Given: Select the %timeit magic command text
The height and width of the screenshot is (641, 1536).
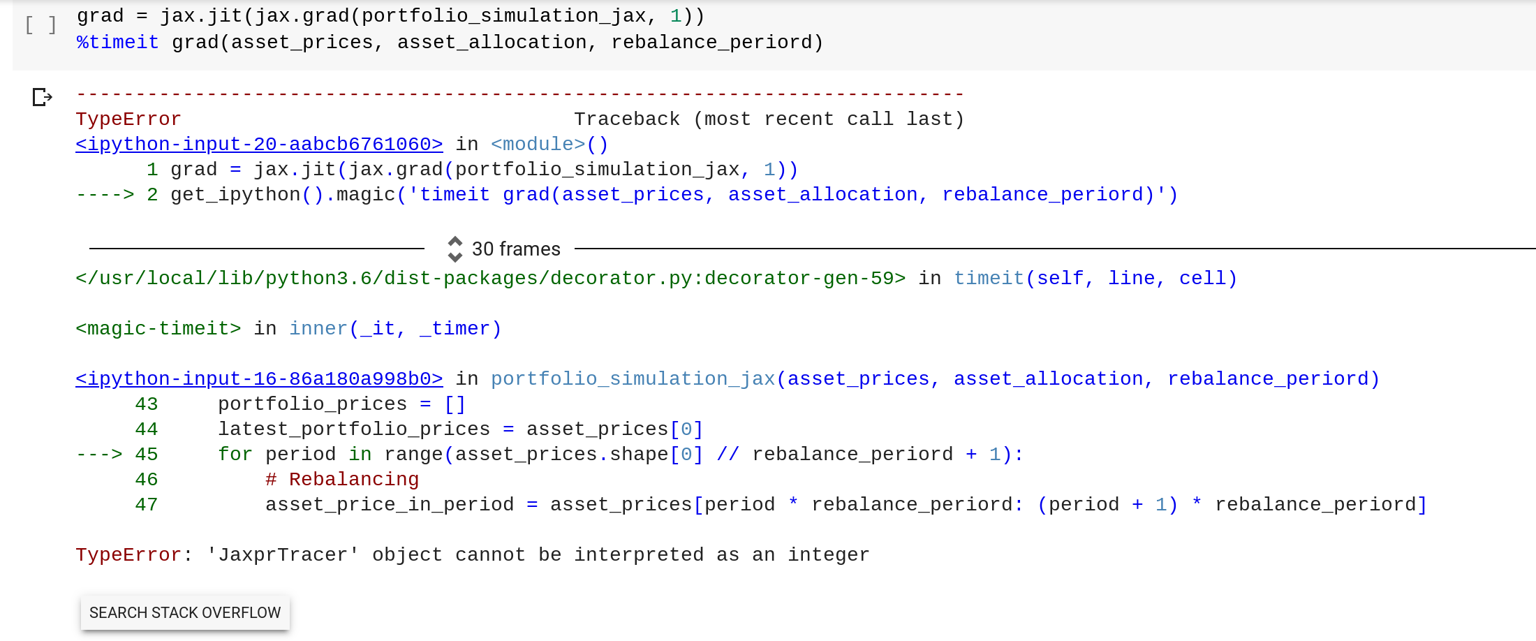Looking at the screenshot, I should pos(116,42).
